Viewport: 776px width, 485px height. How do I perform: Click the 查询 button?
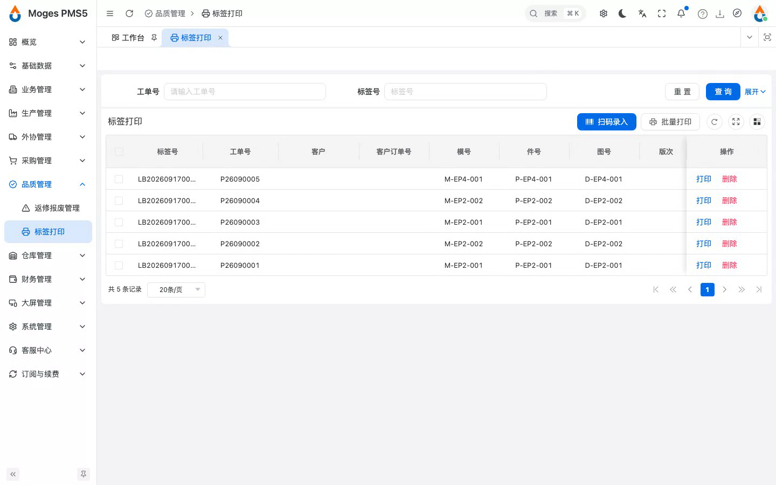(x=723, y=92)
